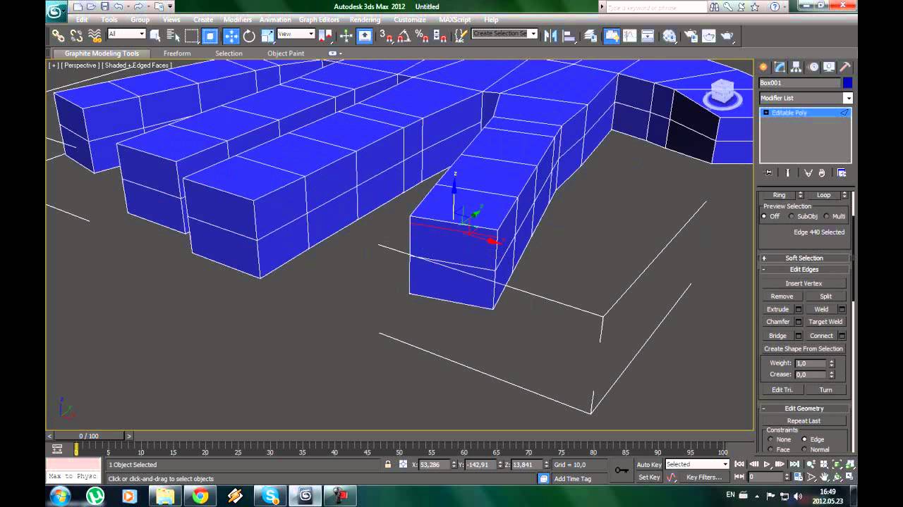
Task: Select the Select and Link tool
Action: pyautogui.click(x=58, y=36)
